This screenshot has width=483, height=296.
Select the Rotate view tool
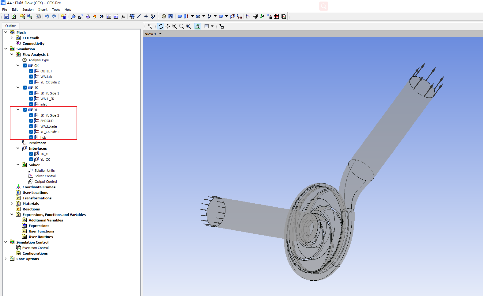[x=161, y=26]
